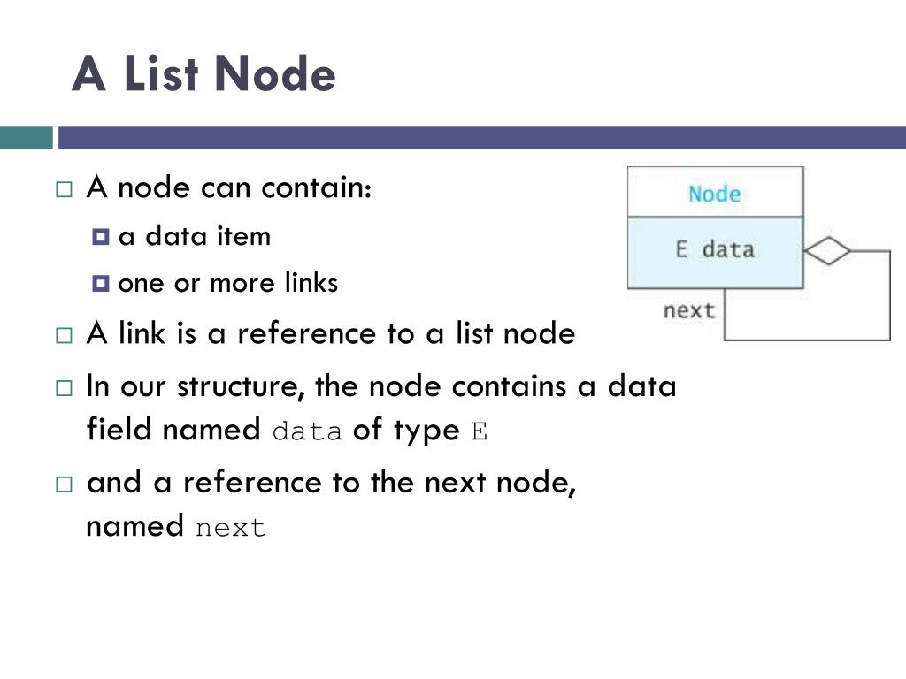906x679 pixels.
Task: Click the square bullet before 'and a reference'
Action: click(64, 484)
